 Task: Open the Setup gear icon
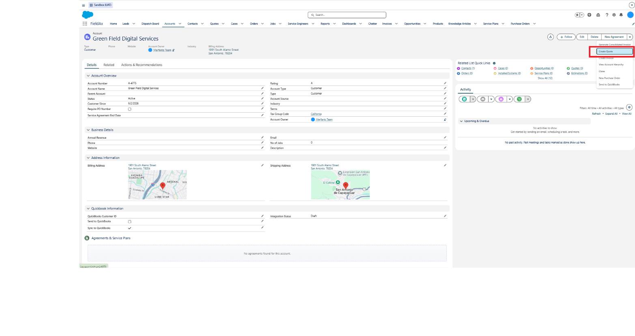click(x=614, y=15)
